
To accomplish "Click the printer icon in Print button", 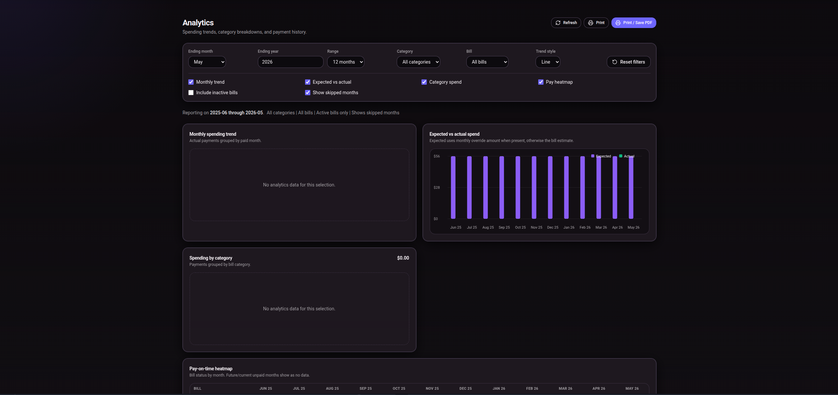I will coord(591,23).
